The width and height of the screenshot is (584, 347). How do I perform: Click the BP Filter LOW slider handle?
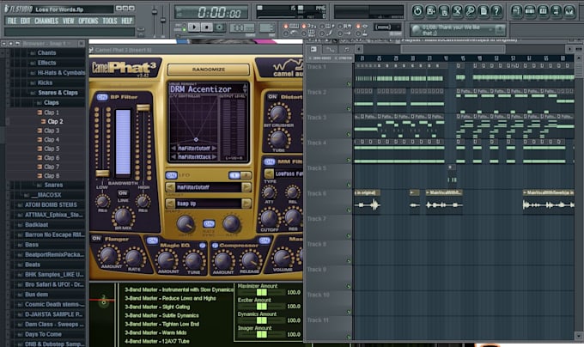pyautogui.click(x=102, y=173)
